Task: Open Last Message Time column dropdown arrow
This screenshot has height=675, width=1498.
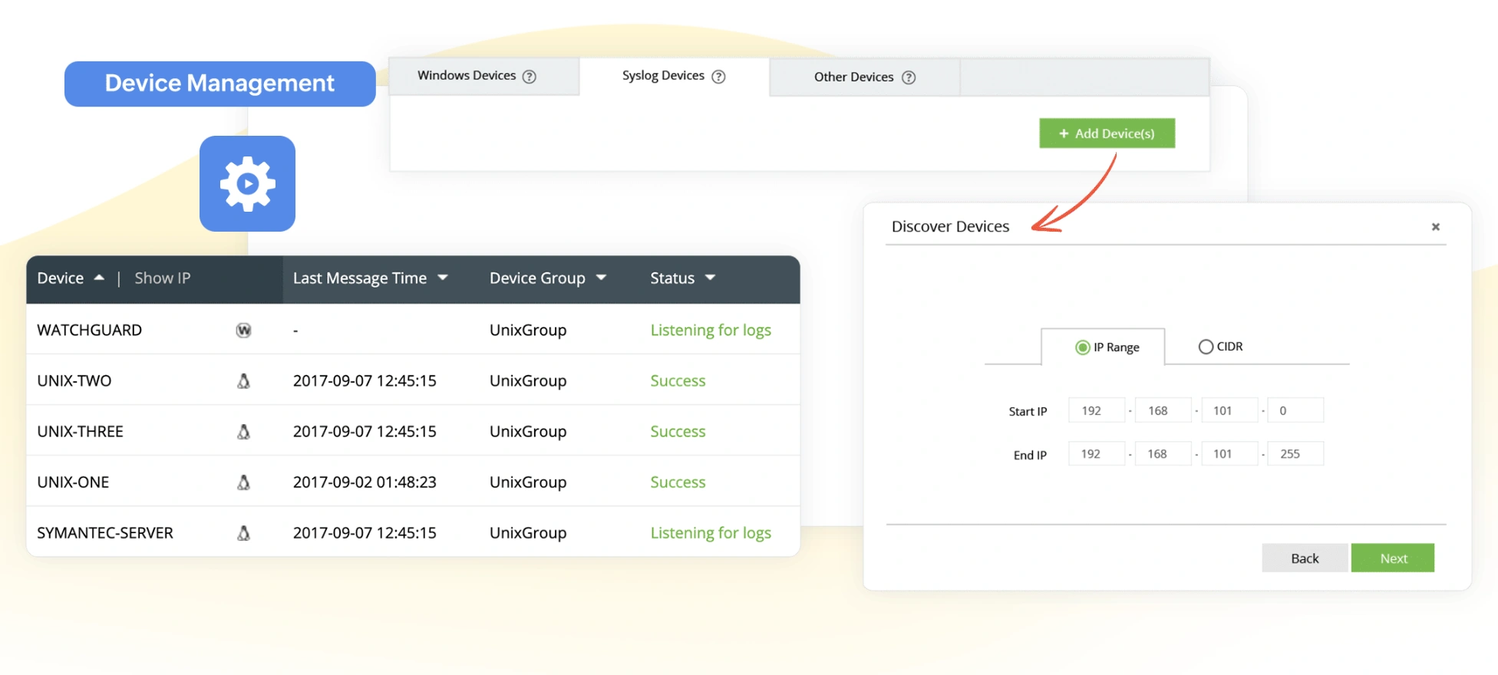Action: click(x=443, y=278)
